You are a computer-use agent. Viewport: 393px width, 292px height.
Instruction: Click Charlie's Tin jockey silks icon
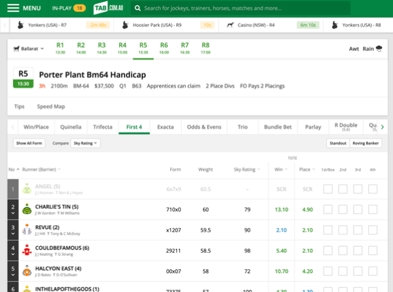coord(27,210)
